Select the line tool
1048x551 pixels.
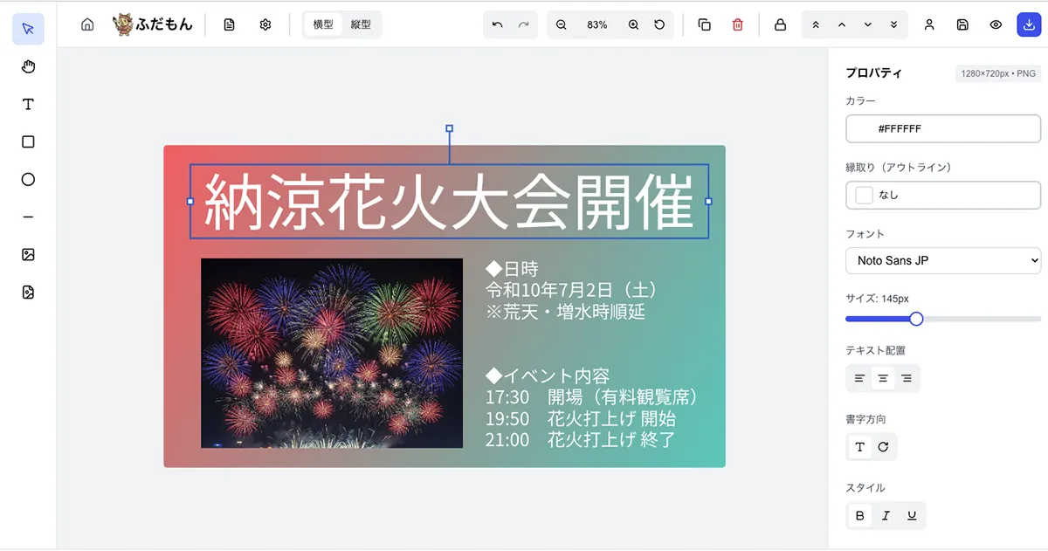click(x=28, y=217)
